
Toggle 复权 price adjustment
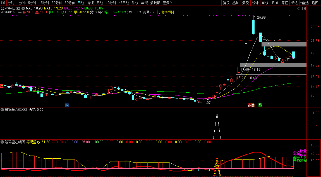(x=226, y=3)
